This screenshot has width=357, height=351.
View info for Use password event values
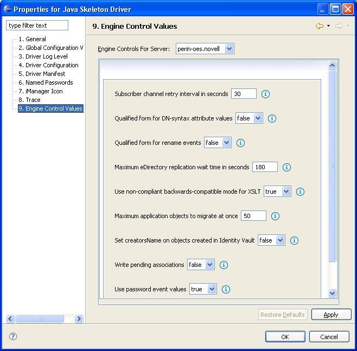point(226,289)
